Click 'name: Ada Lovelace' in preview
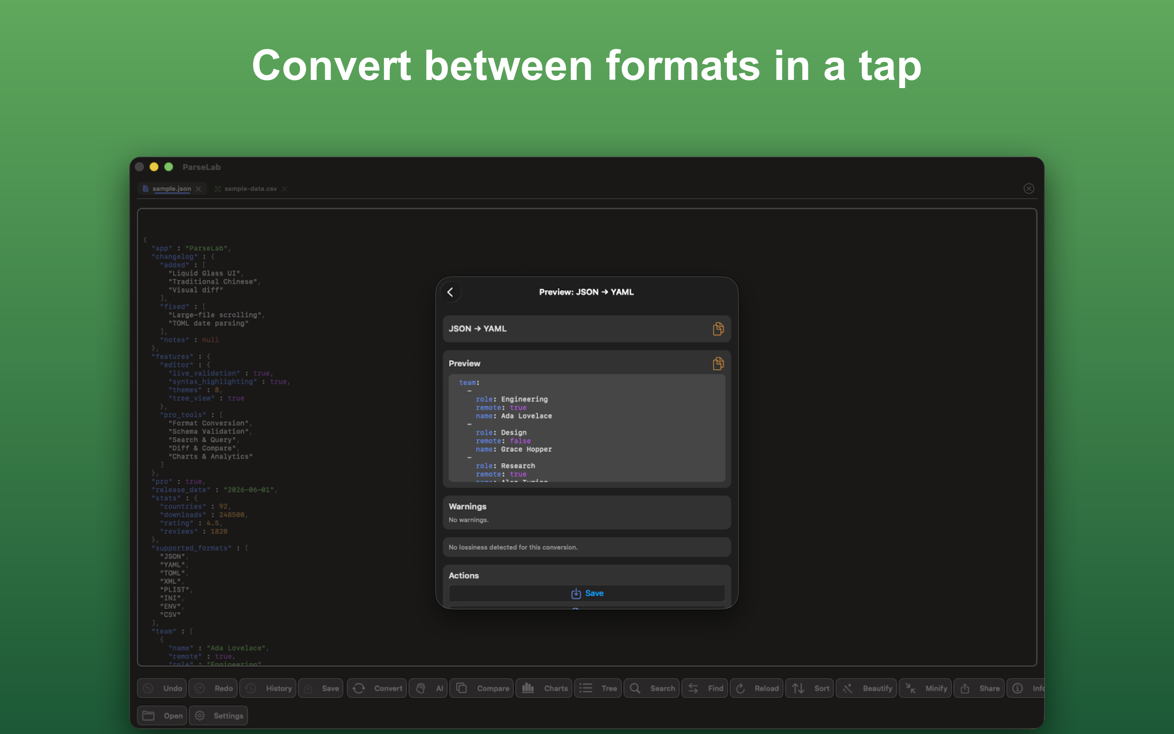 514,416
